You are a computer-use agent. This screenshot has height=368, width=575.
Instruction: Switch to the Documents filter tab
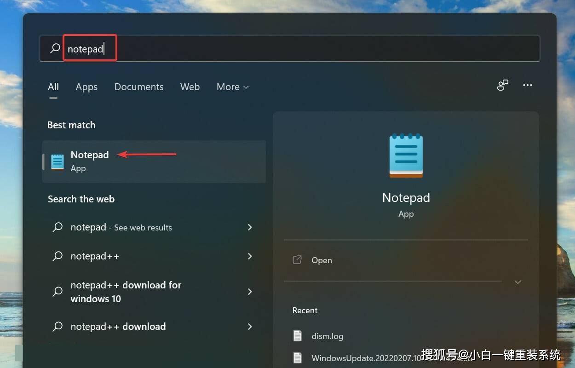coord(139,87)
